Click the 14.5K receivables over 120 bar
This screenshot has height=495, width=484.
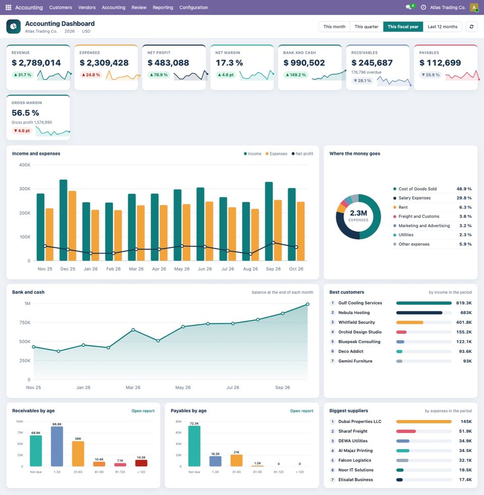pos(141,463)
